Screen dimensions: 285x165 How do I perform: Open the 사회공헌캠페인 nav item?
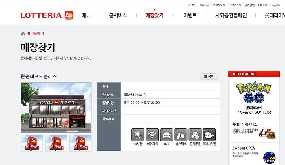[231, 15]
